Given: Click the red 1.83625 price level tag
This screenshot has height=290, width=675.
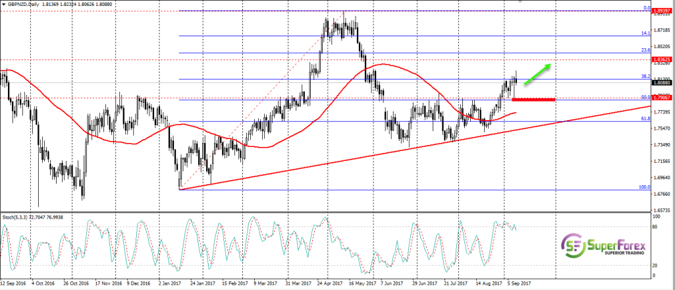Looking at the screenshot, I should click(x=661, y=60).
